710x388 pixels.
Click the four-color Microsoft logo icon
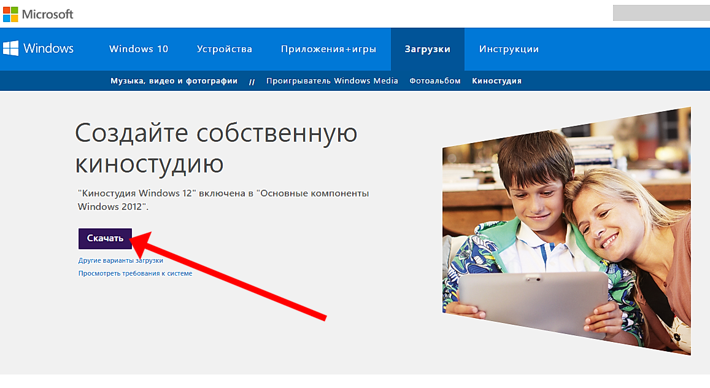[x=10, y=14]
